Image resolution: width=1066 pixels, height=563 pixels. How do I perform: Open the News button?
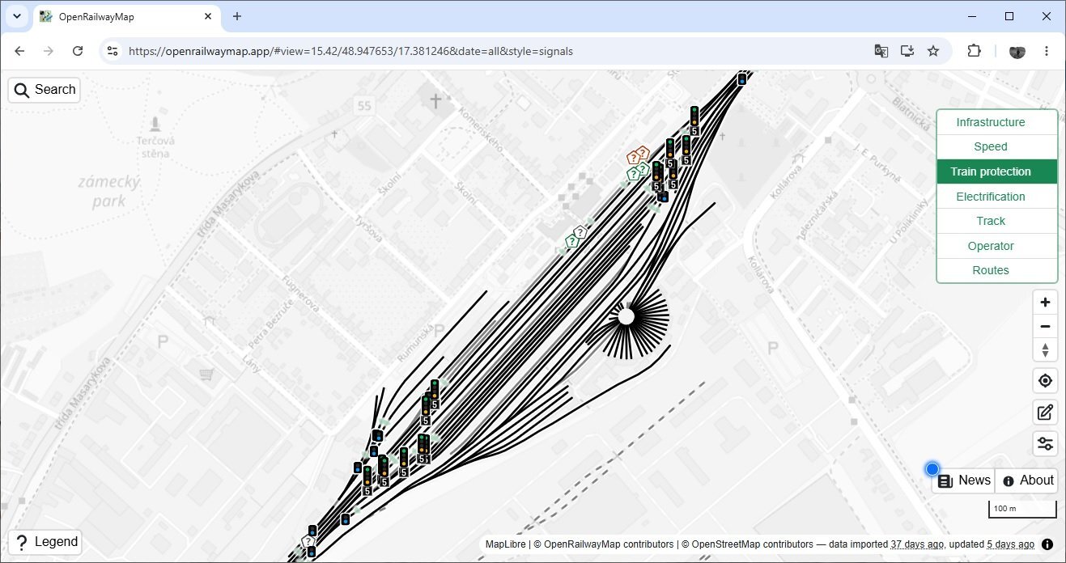[963, 480]
